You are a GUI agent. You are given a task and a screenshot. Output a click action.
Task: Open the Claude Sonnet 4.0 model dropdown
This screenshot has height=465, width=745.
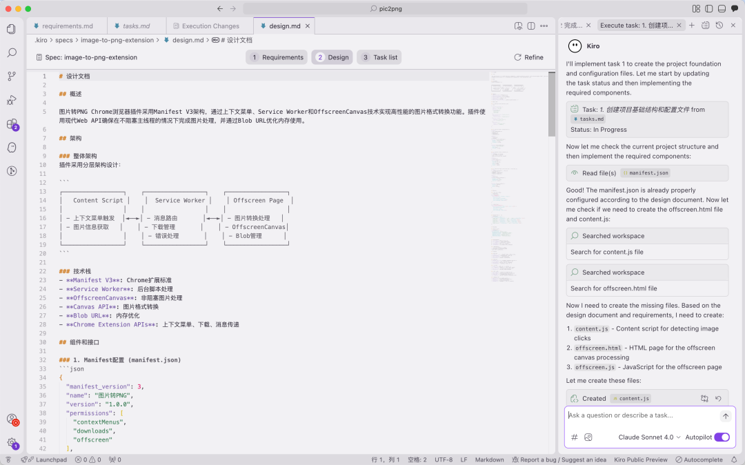pyautogui.click(x=649, y=437)
